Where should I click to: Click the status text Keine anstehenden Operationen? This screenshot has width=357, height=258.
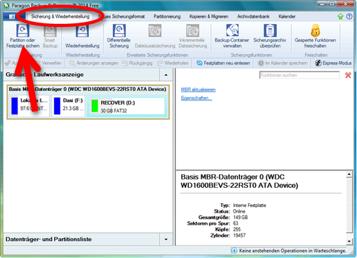(x=293, y=251)
